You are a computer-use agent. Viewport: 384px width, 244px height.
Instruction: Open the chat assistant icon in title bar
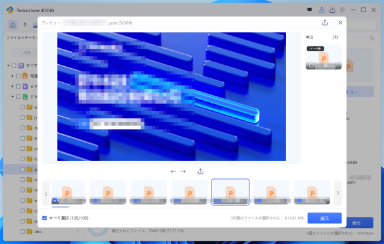(310, 10)
